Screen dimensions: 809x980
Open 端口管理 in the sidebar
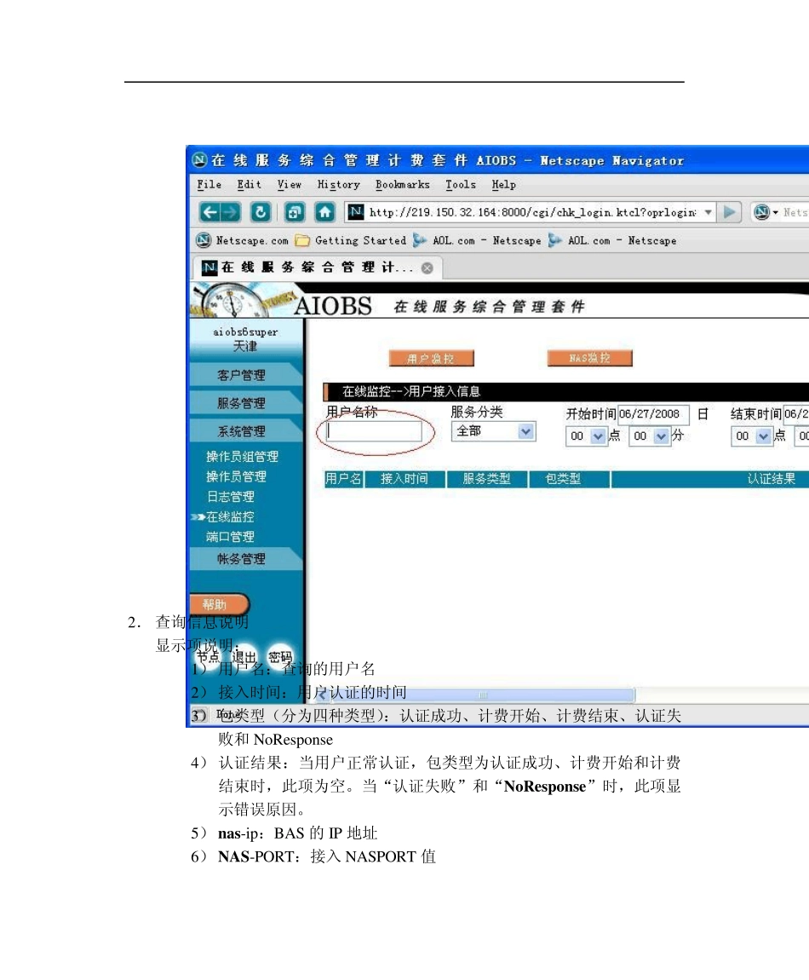[x=230, y=537]
